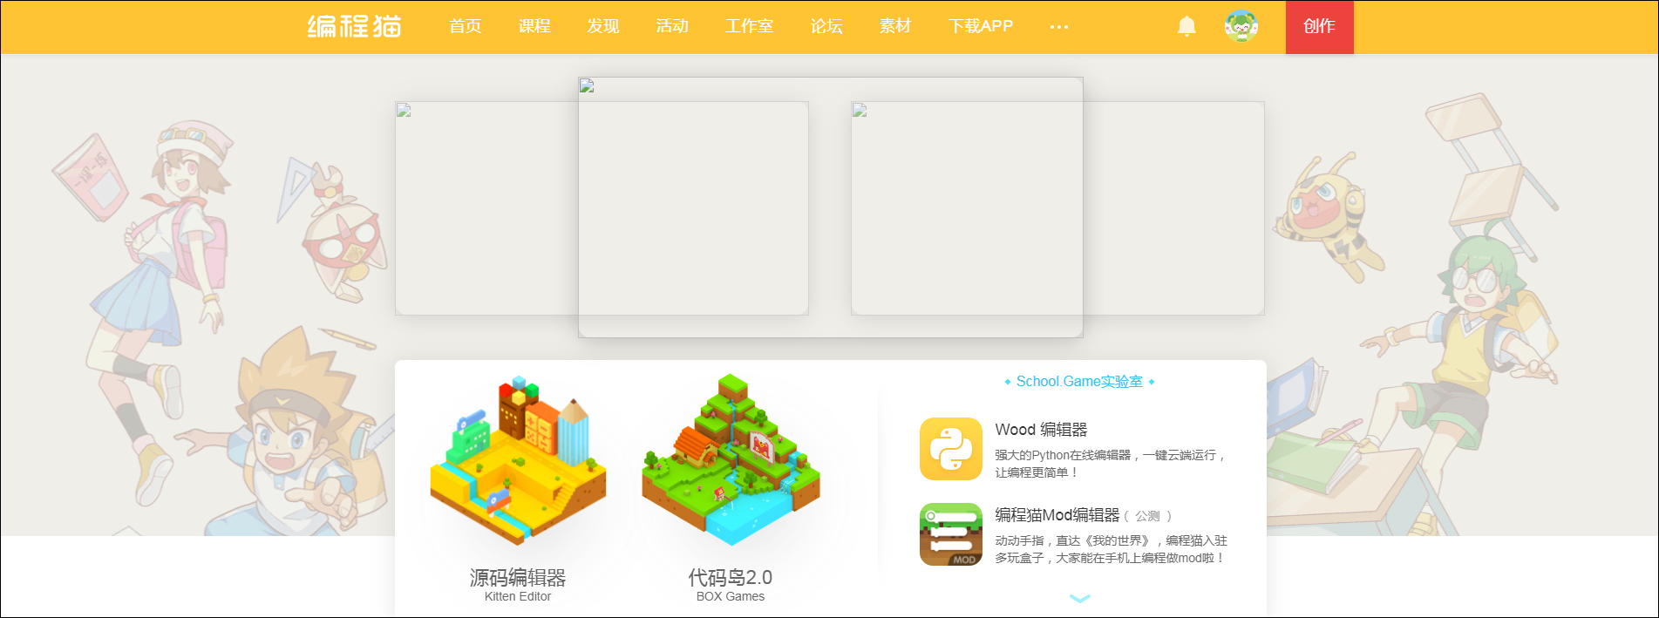The height and width of the screenshot is (618, 1659).
Task: Open the 活动 menu item
Action: click(x=672, y=26)
